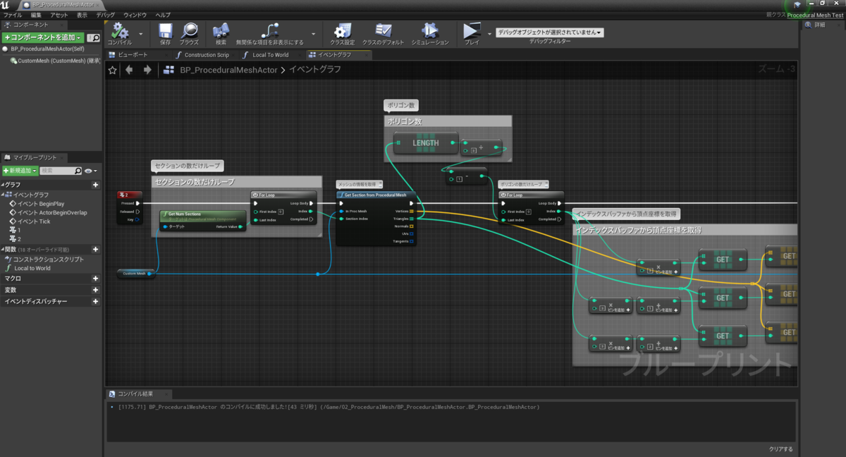Click the My Blueprint search field
This screenshot has width=846, height=457.
61,171
